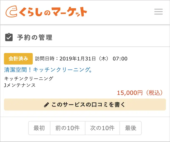Click the 15,000円 price

[x=130, y=93]
